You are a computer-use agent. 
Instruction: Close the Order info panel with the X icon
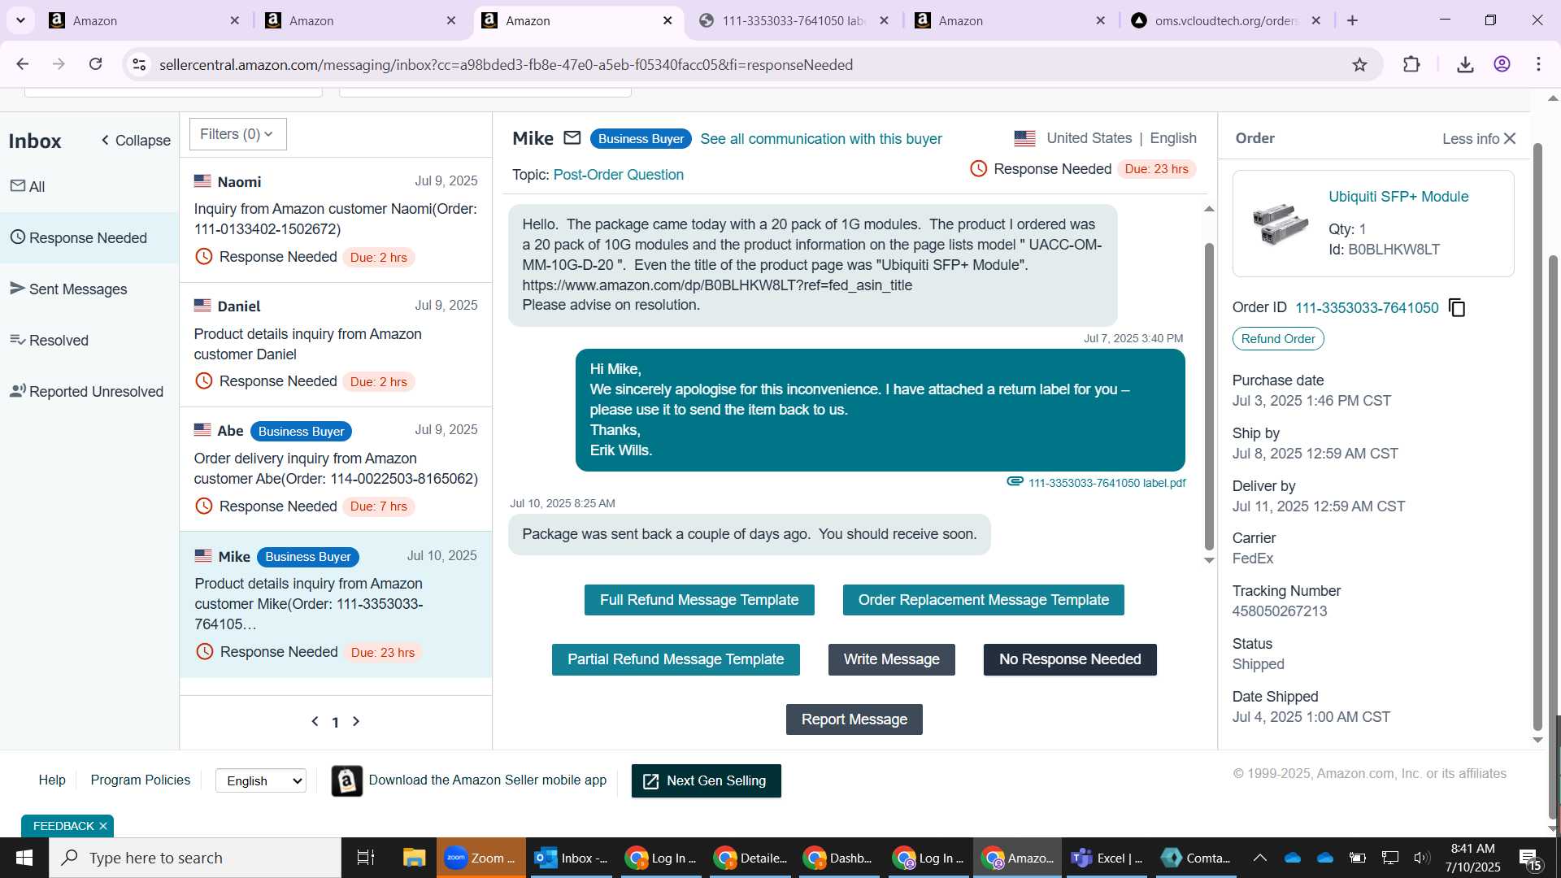1510,138
